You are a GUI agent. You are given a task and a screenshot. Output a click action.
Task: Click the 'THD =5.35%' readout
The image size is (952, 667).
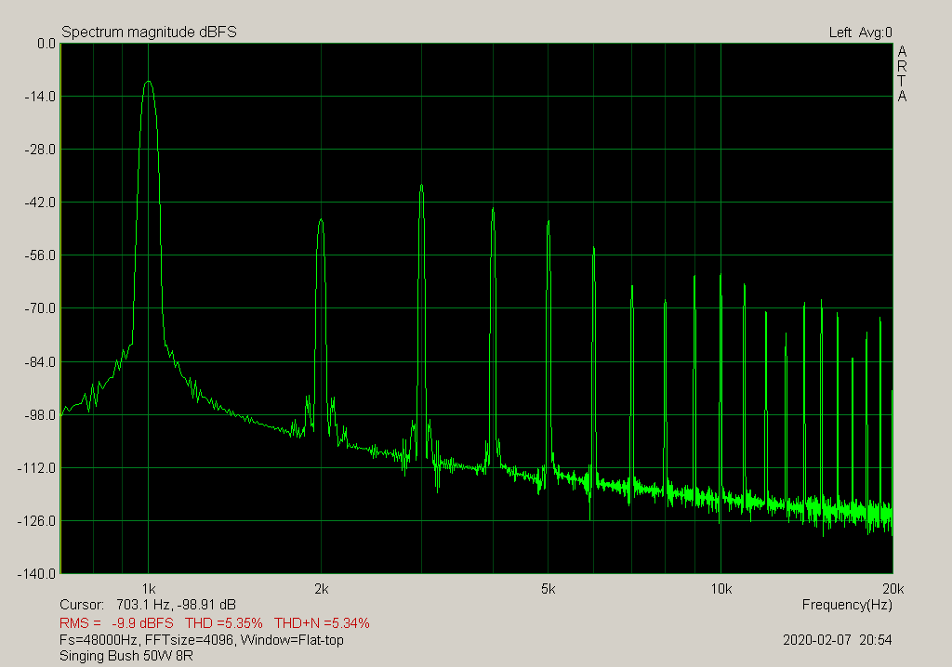click(224, 623)
